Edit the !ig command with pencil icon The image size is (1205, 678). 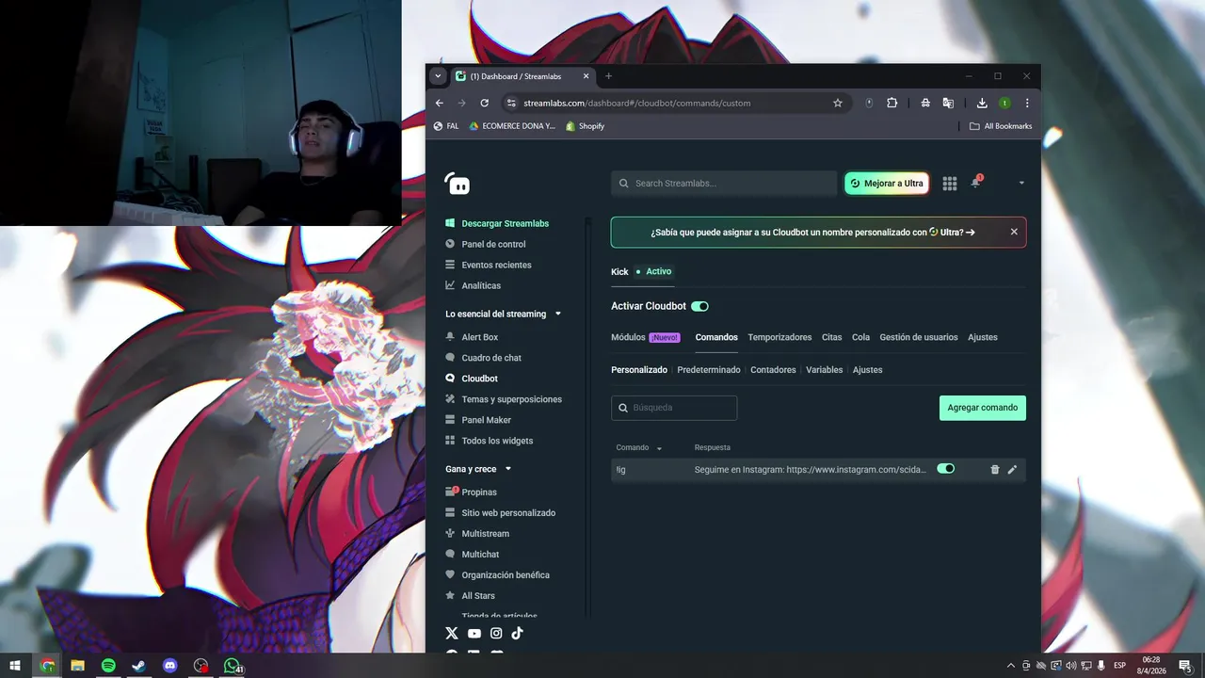1012,469
